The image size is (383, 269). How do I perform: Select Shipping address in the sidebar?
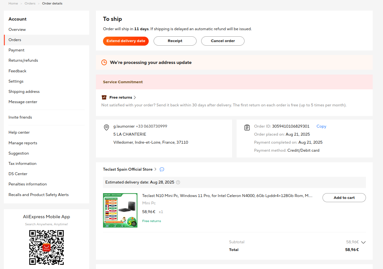tap(24, 92)
